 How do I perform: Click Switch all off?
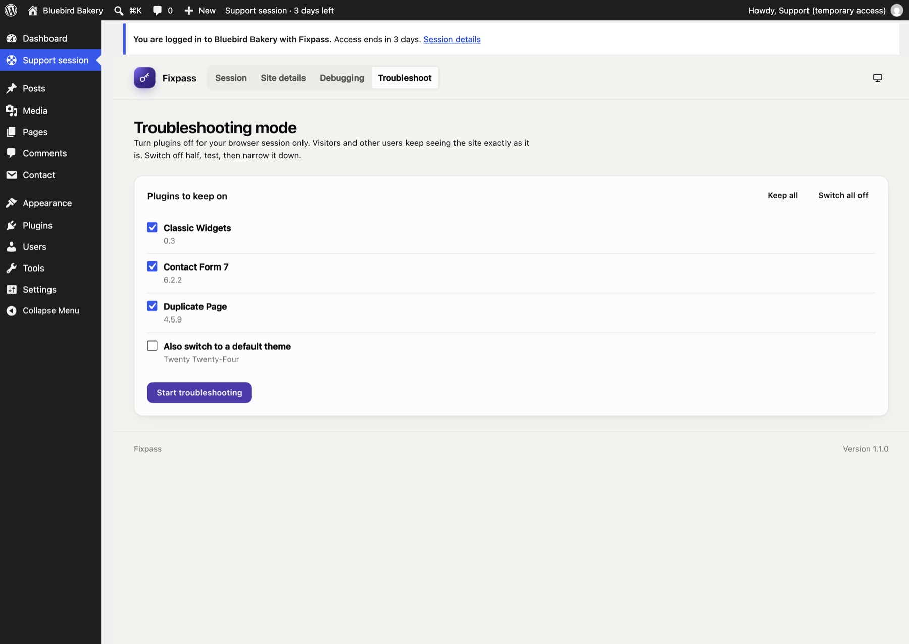[843, 195]
